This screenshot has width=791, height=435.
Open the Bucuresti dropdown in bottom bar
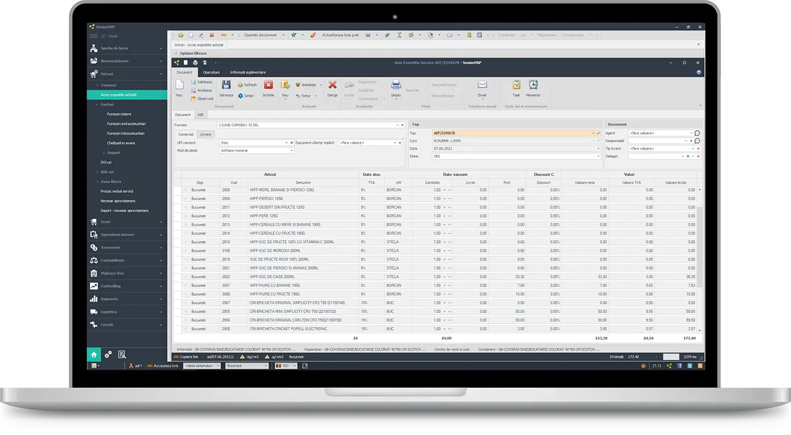(267, 366)
